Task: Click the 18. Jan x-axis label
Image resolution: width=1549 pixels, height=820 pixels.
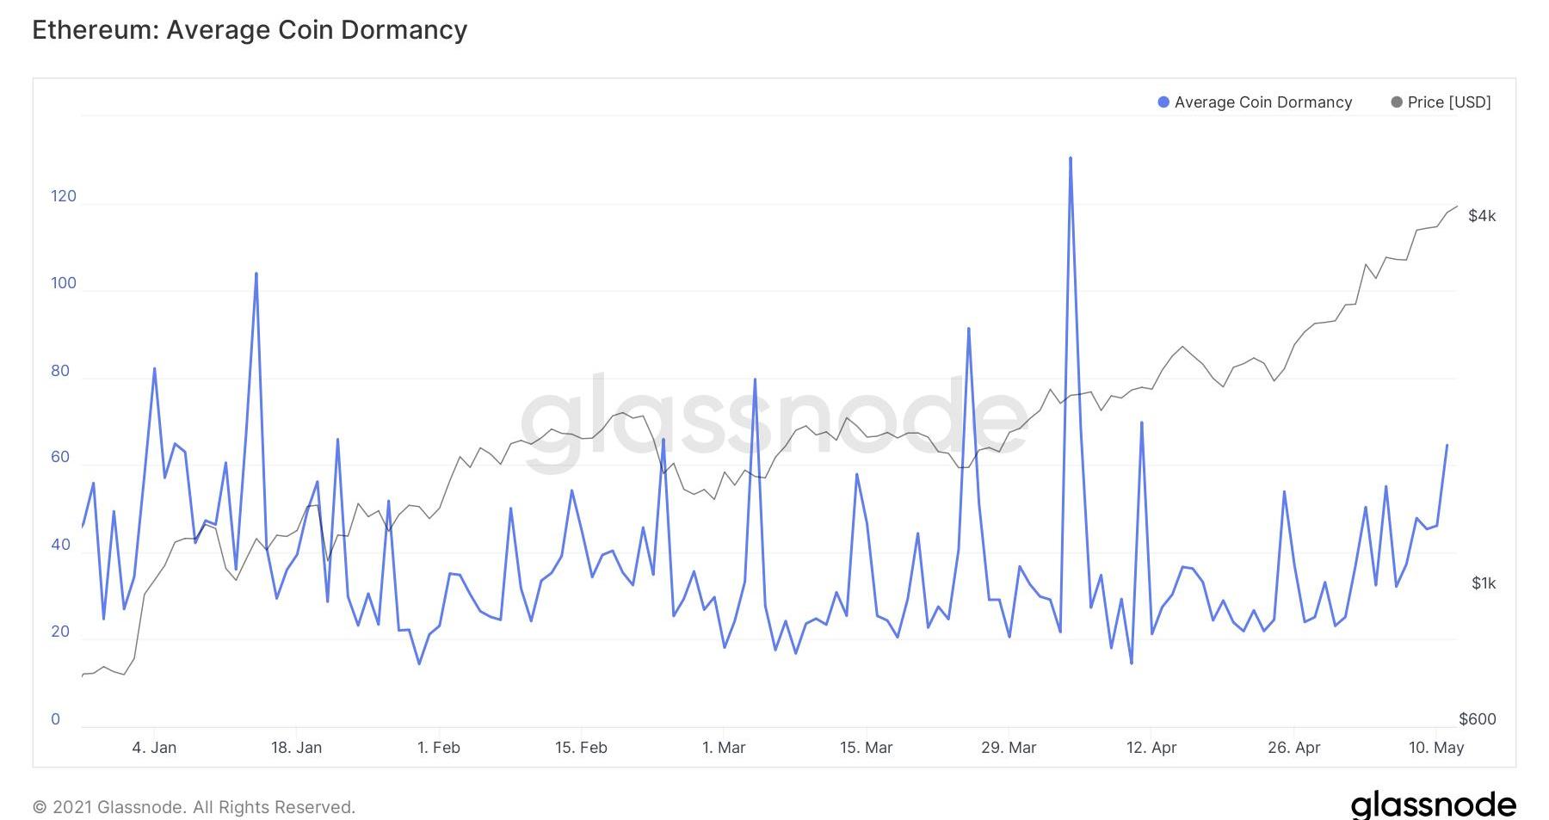Action: pos(296,748)
